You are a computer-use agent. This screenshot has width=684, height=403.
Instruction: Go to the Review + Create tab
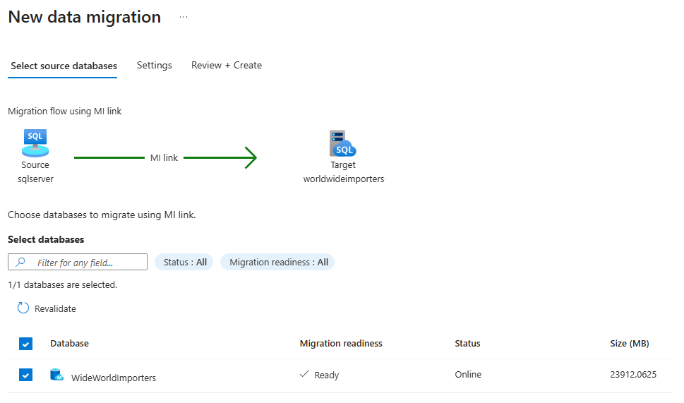(226, 65)
